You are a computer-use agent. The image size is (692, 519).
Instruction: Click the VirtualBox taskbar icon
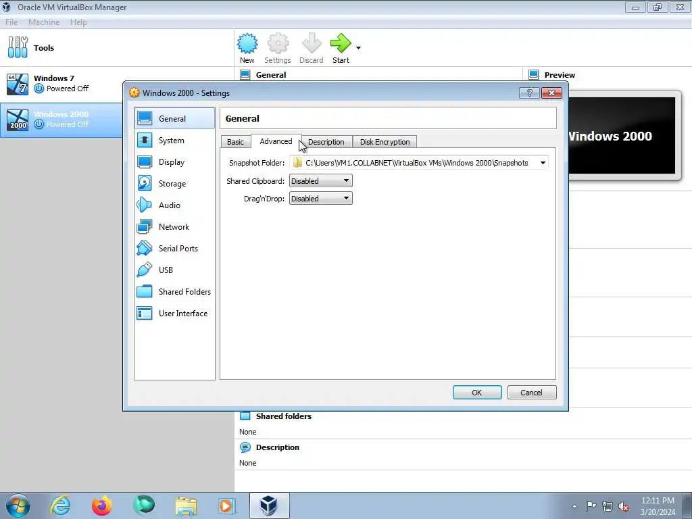269,505
